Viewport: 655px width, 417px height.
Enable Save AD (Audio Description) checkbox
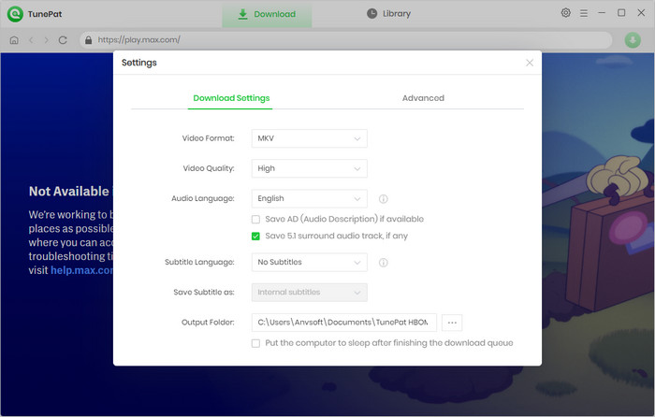(x=255, y=219)
